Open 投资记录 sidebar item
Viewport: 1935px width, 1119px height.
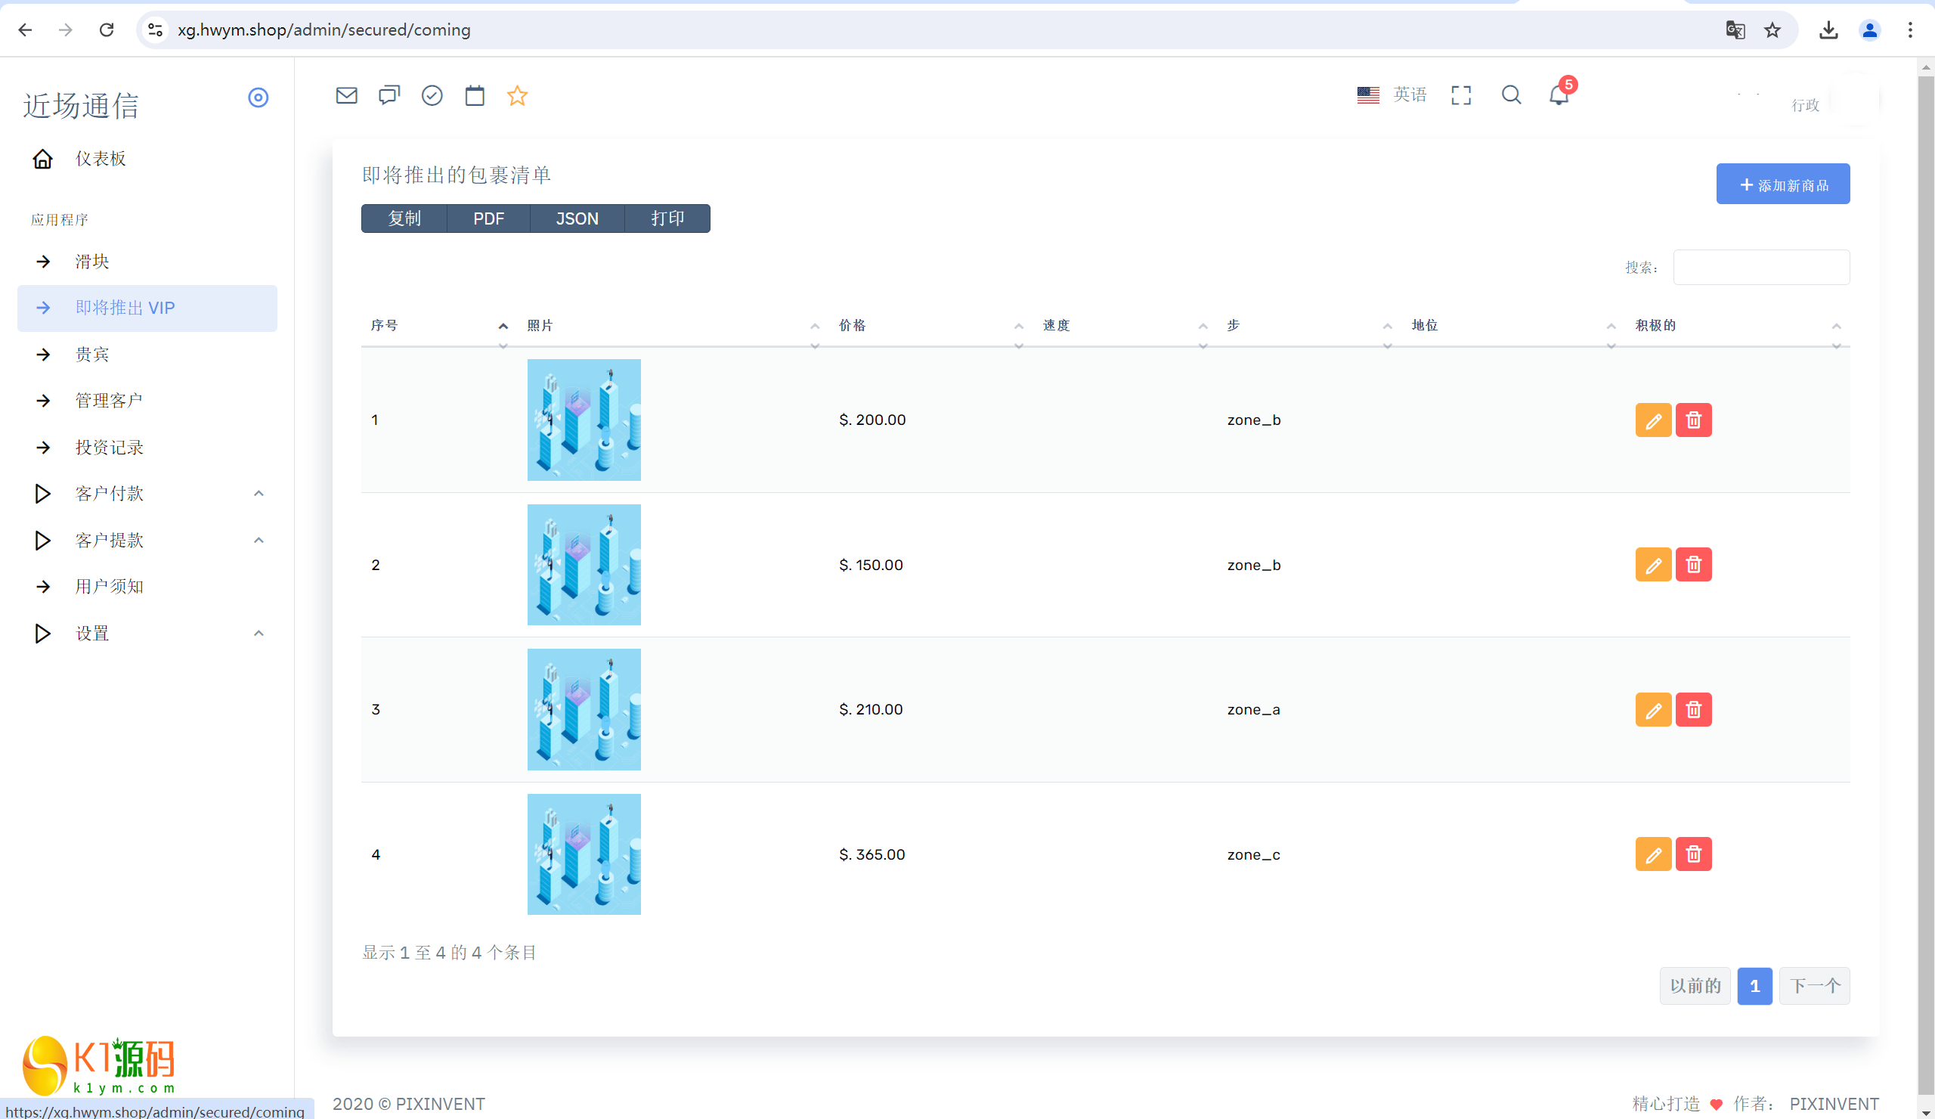click(108, 448)
